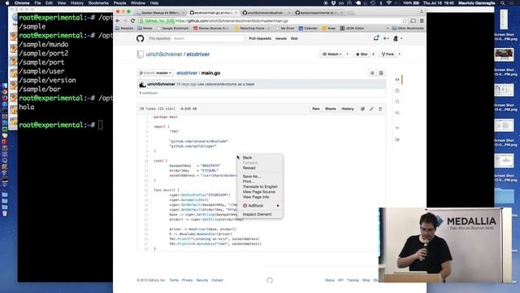Click the list icon button beside main.go path

click(x=372, y=73)
